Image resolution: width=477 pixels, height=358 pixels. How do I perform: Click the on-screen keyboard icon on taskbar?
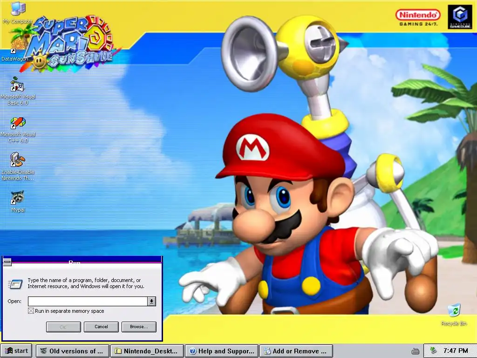[x=416, y=351]
